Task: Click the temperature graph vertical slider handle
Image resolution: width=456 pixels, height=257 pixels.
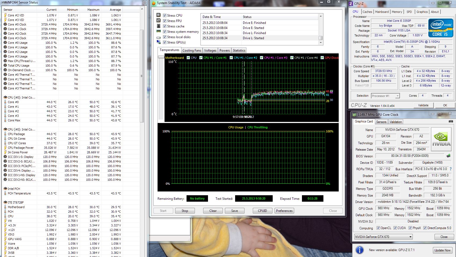Action: click(161, 57)
